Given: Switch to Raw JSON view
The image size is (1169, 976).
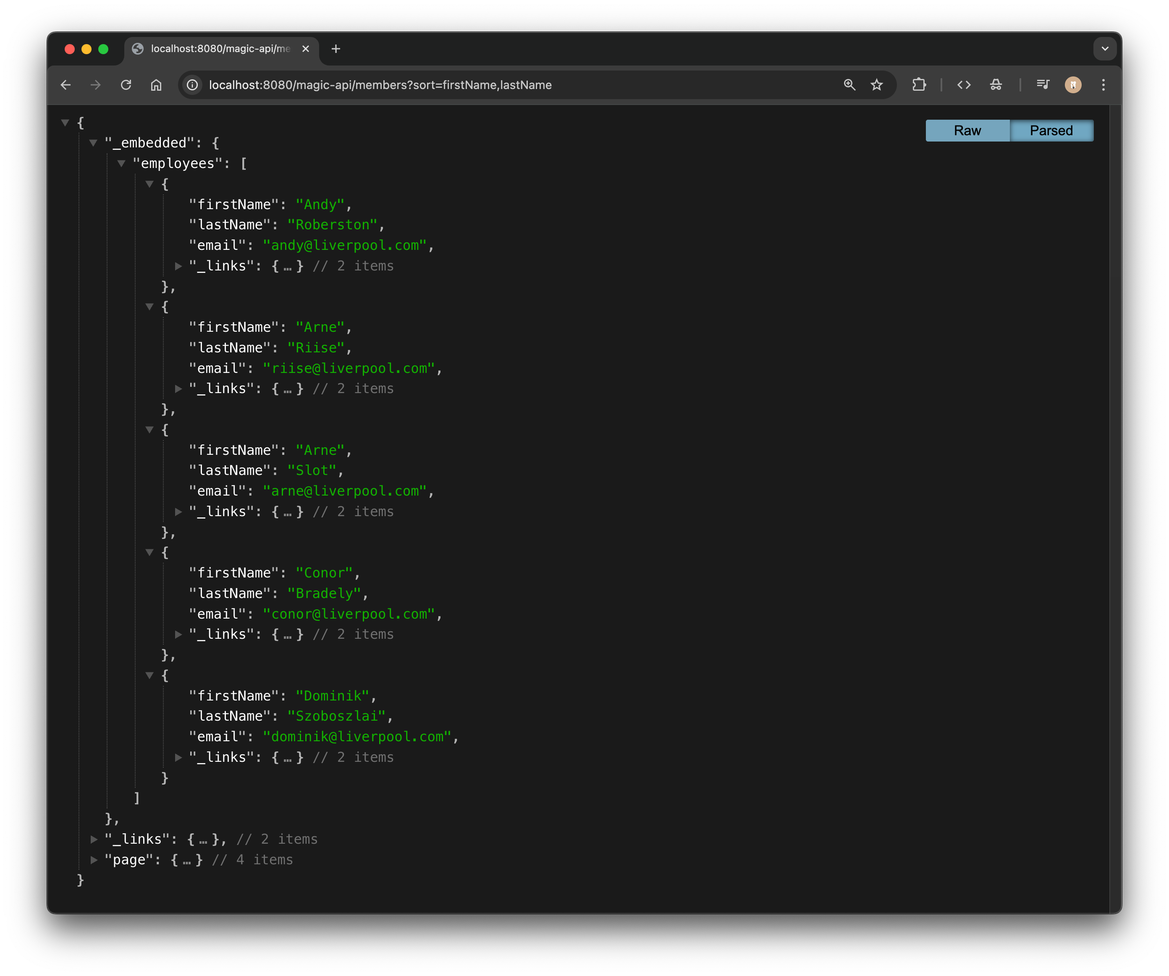Looking at the screenshot, I should (x=967, y=130).
